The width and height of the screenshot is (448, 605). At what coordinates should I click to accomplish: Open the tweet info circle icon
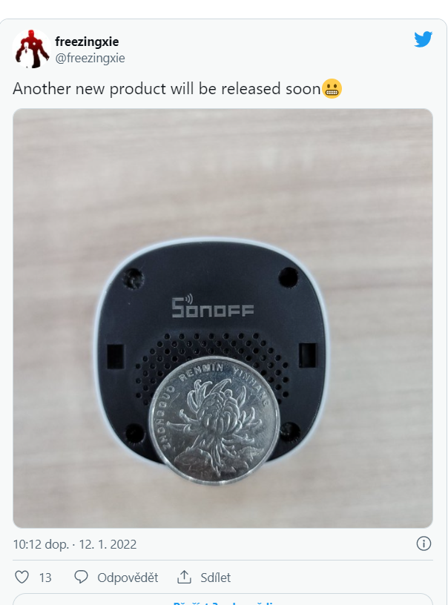pyautogui.click(x=424, y=543)
